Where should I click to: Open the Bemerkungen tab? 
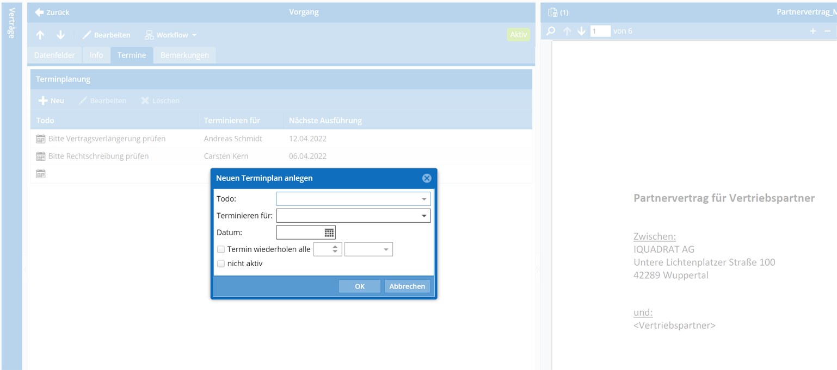(x=184, y=55)
